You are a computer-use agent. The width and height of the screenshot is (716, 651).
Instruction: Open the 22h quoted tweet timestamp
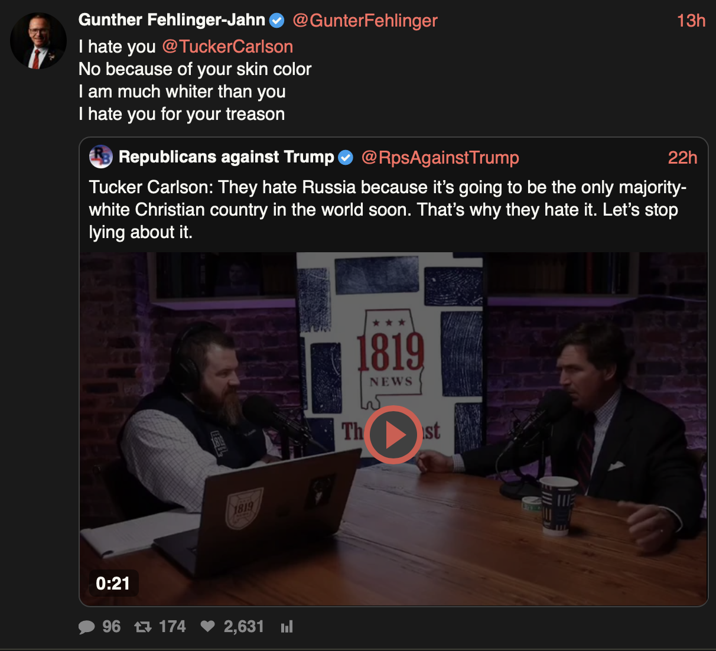(x=682, y=158)
